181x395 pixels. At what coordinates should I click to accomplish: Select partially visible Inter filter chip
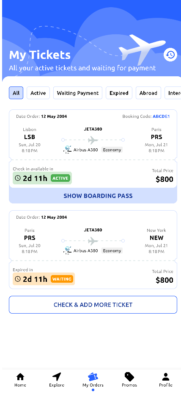(173, 93)
